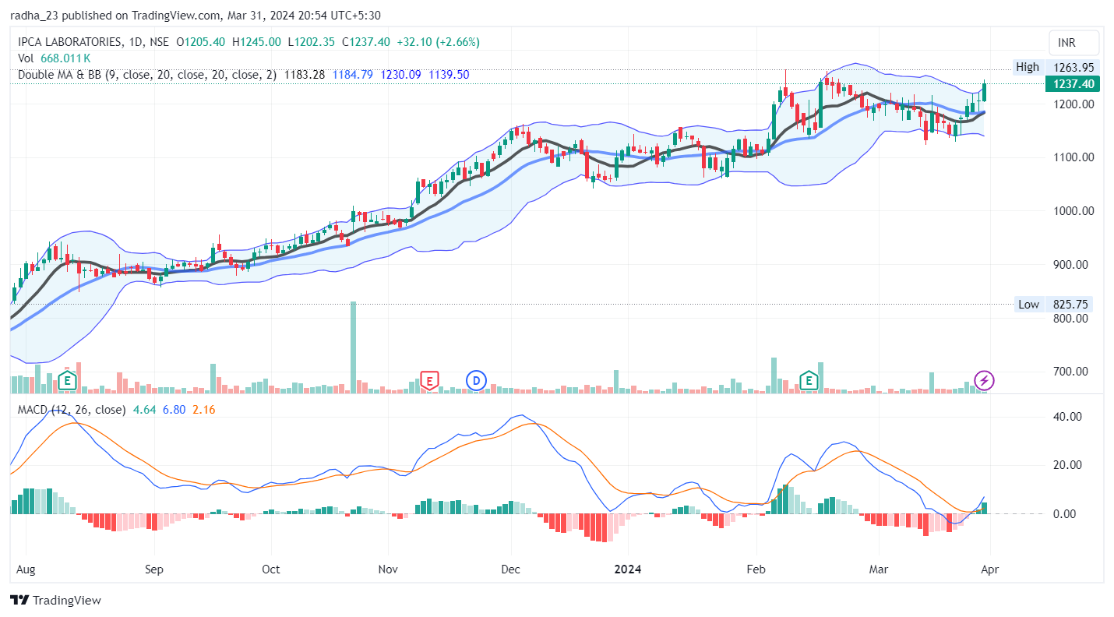Click the 1100.00 price axis label
The height and width of the screenshot is (617, 1114).
(1073, 157)
